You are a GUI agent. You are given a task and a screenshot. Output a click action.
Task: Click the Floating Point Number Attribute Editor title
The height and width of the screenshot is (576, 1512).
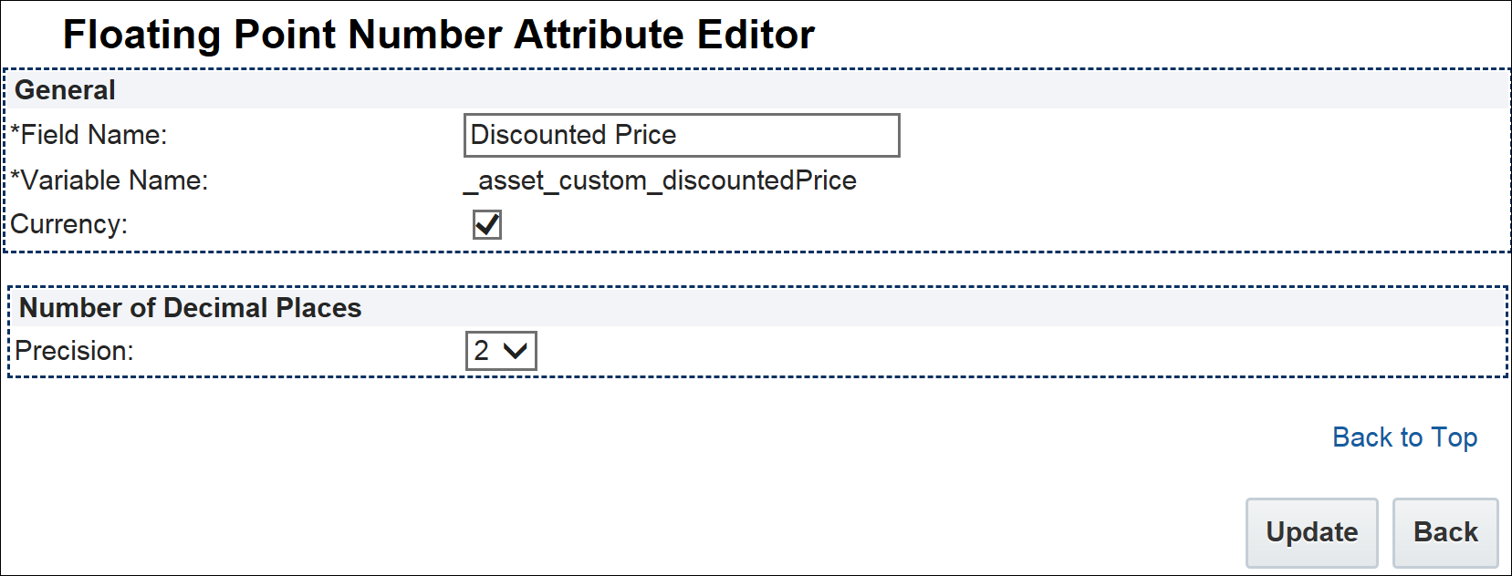coord(438,35)
